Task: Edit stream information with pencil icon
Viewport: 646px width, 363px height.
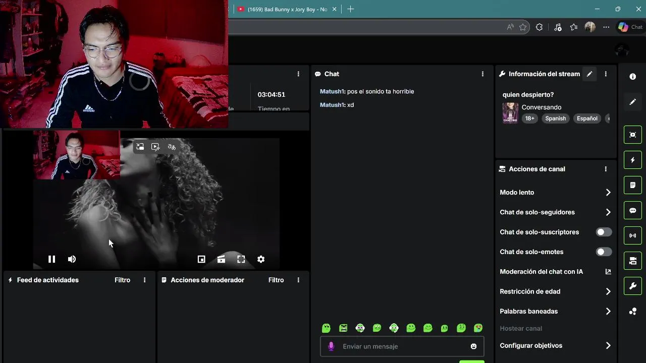Action: point(589,74)
